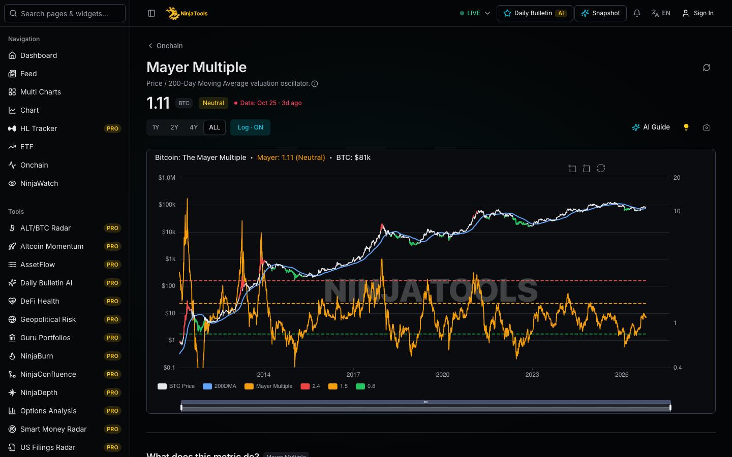Toggle the 2.4 threshold legend item
Viewport: 732px width, 457px height.
point(311,386)
